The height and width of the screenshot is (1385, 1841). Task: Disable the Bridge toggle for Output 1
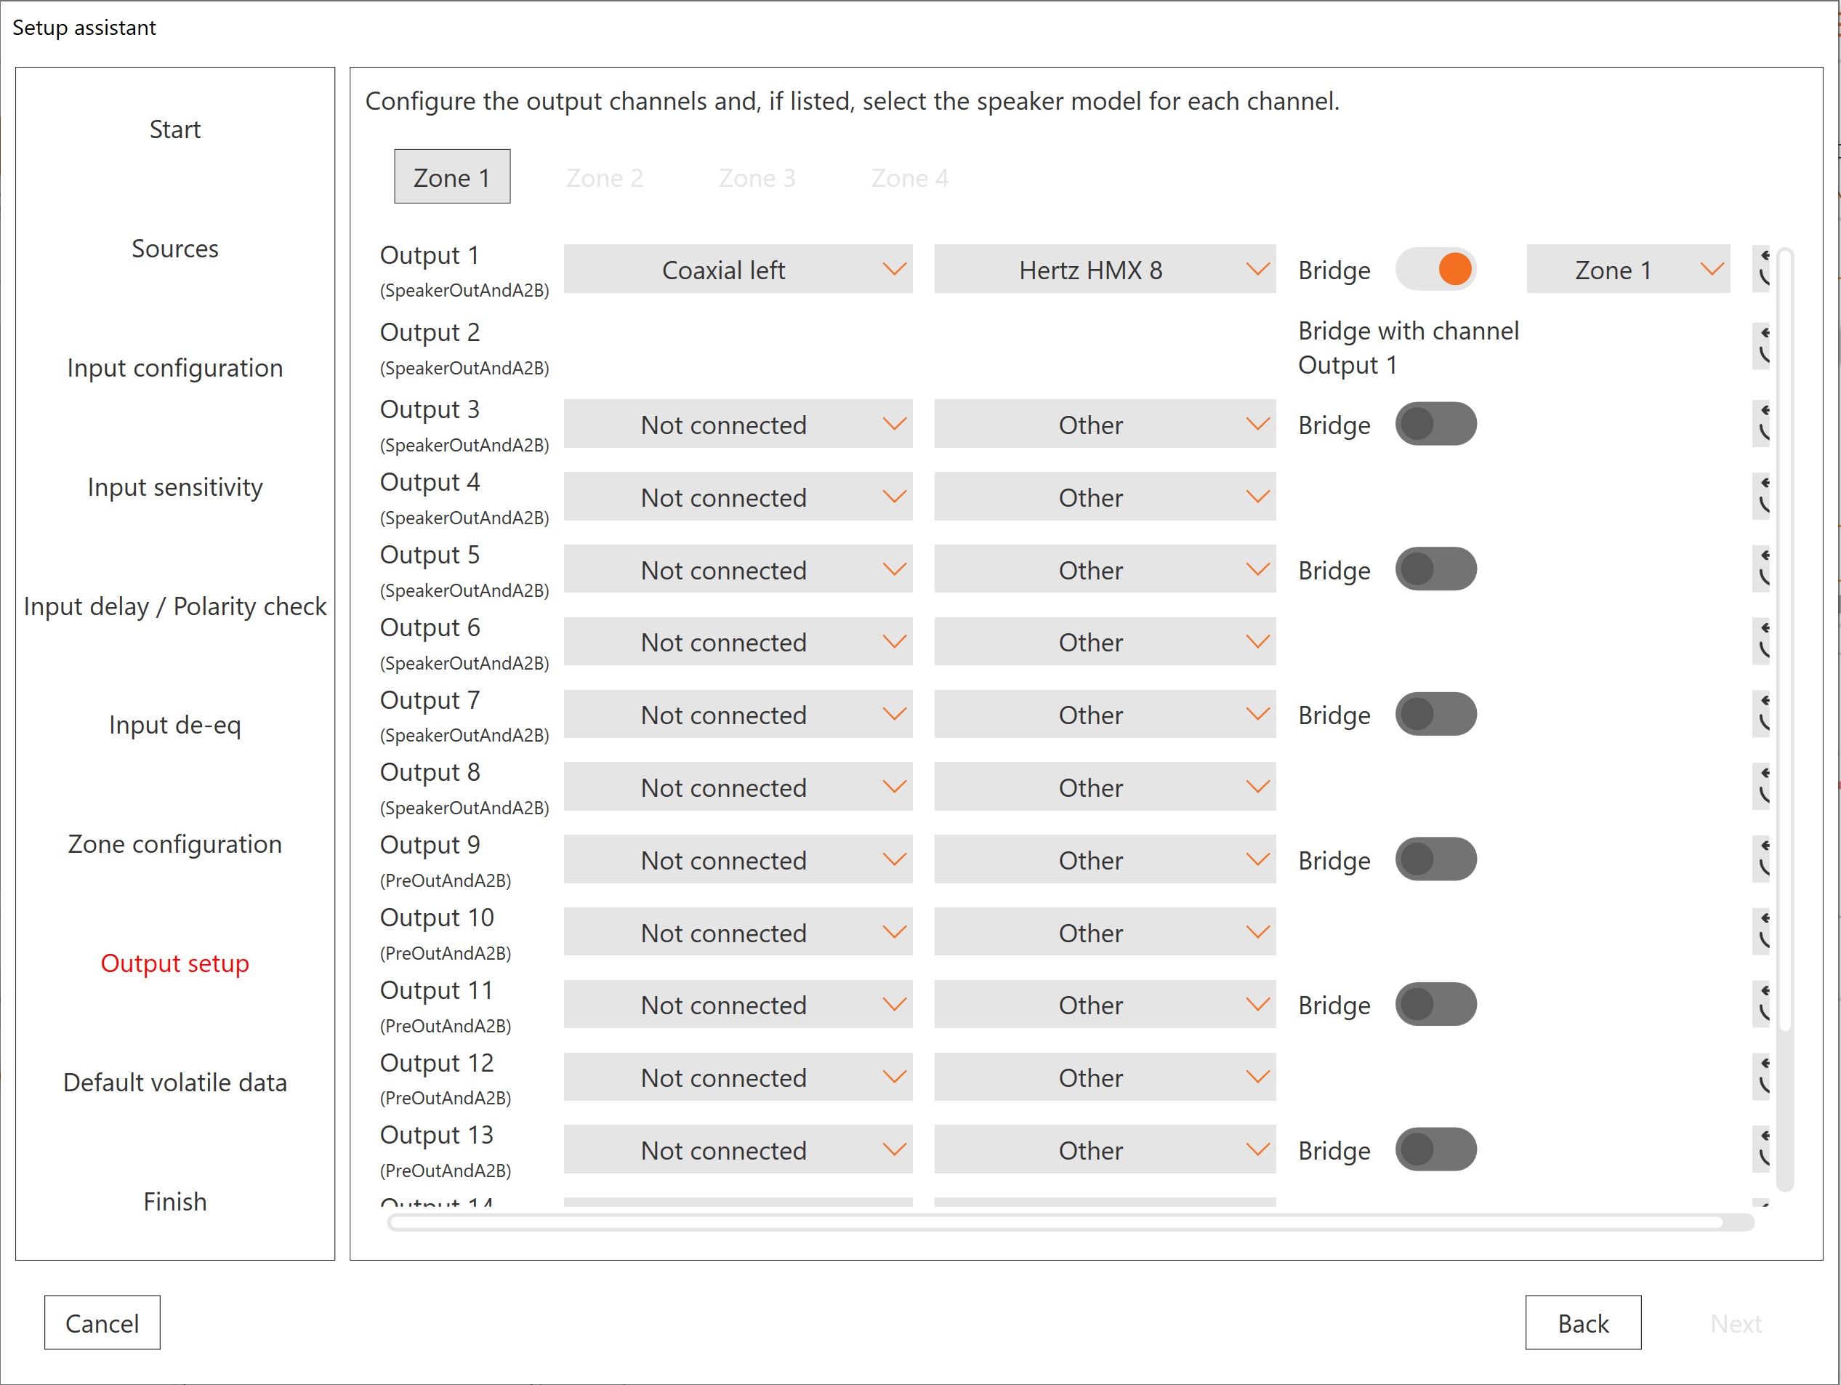1435,269
